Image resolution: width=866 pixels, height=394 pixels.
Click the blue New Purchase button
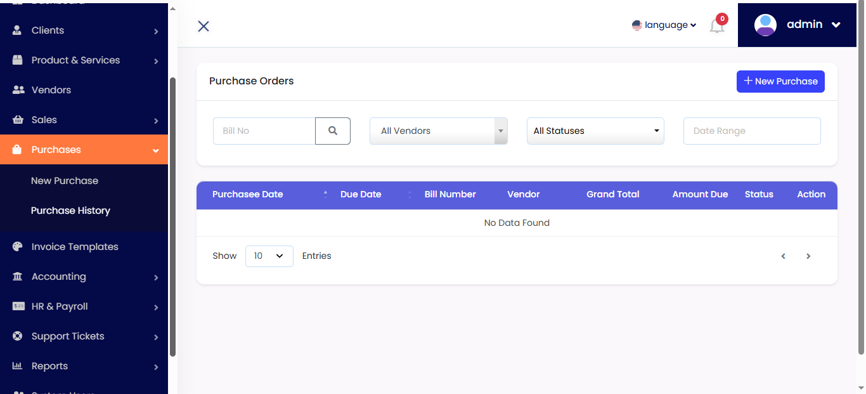pos(780,81)
